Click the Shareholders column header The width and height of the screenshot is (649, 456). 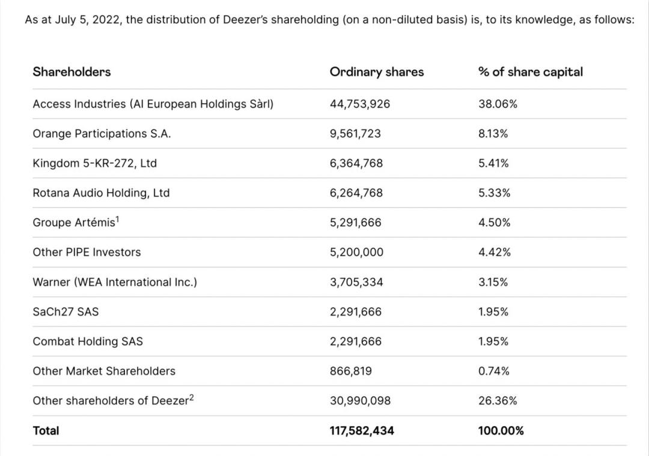tap(72, 72)
